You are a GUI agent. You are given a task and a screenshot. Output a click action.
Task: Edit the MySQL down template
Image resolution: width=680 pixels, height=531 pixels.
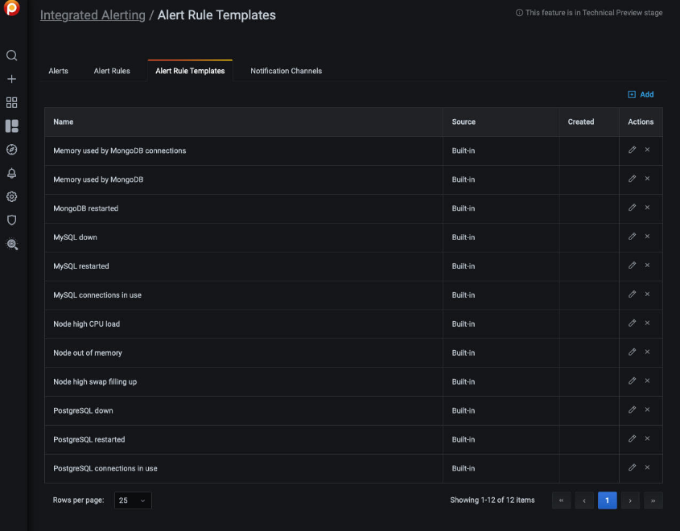tap(632, 237)
